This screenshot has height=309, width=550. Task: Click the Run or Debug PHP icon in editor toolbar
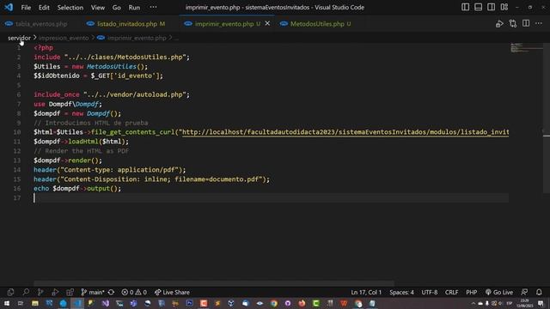499,24
